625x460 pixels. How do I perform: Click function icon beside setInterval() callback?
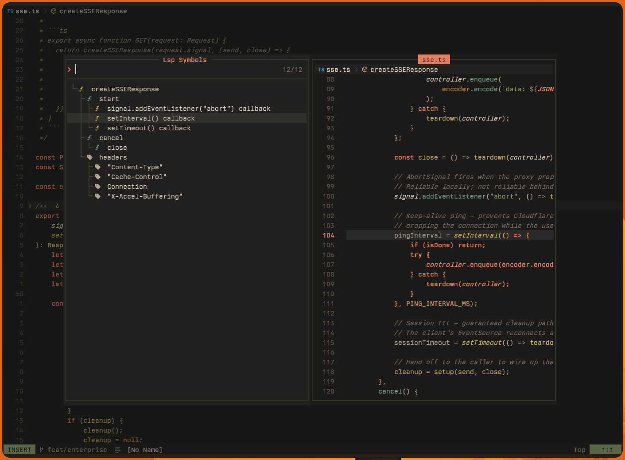click(97, 118)
